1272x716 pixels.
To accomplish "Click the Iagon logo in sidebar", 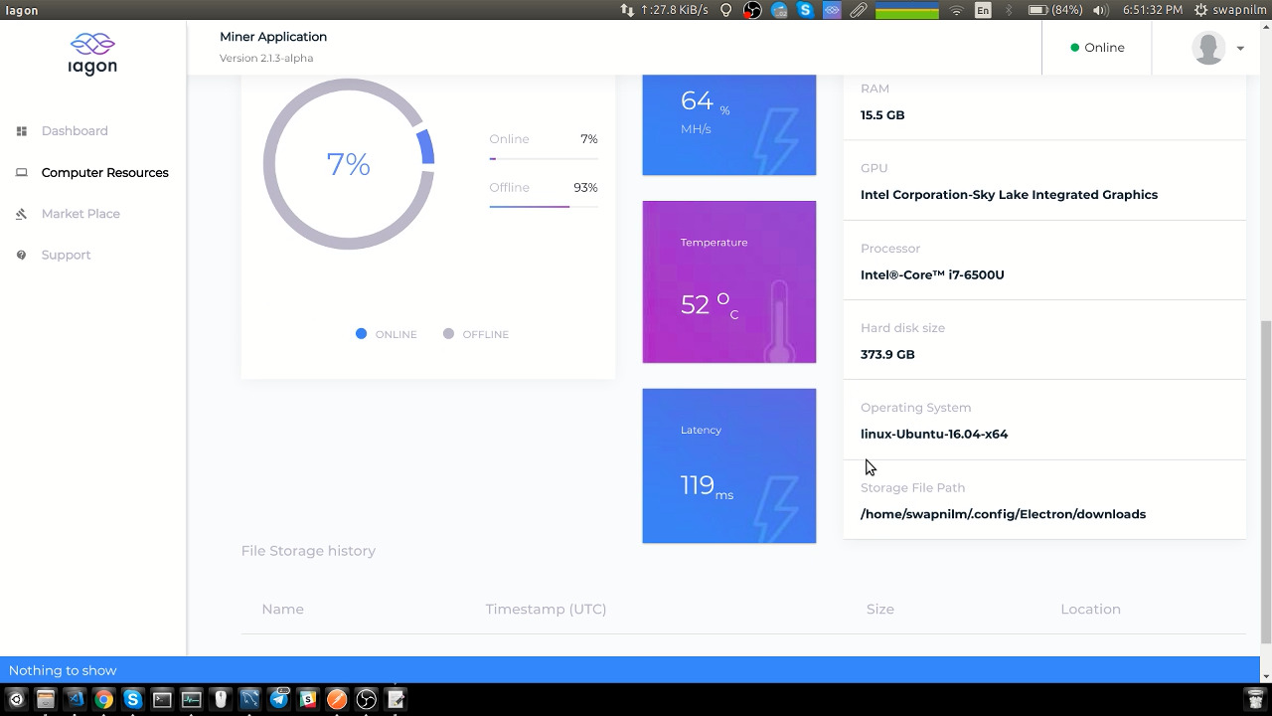I will coord(92,54).
